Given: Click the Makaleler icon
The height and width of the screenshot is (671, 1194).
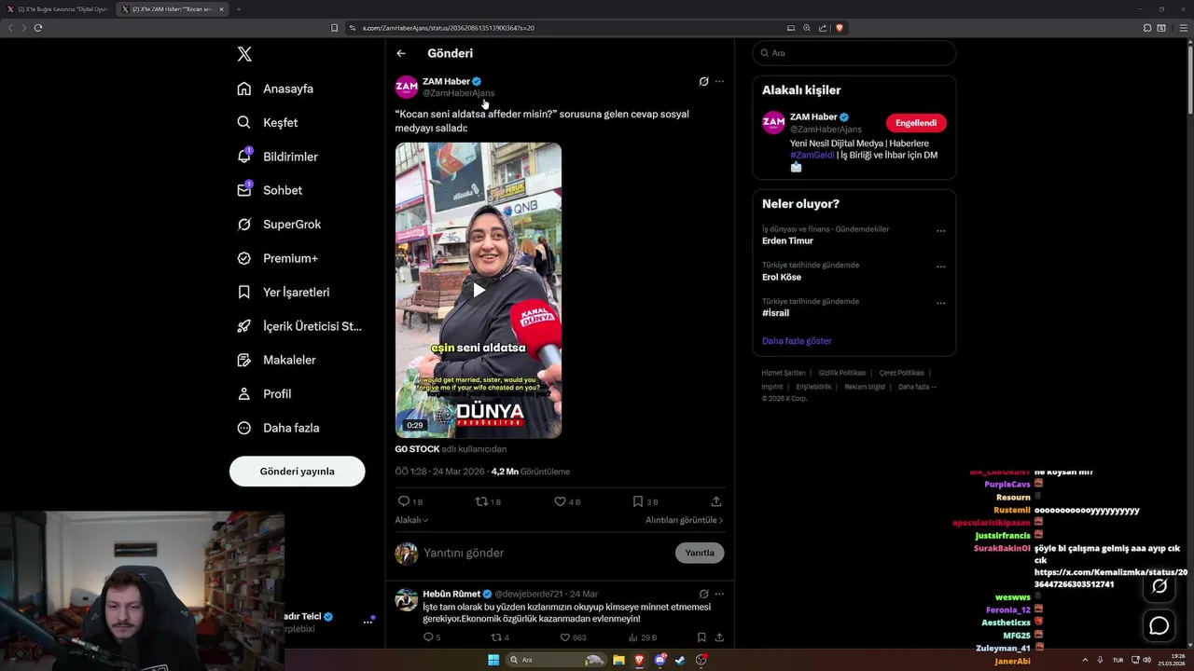Looking at the screenshot, I should (243, 360).
